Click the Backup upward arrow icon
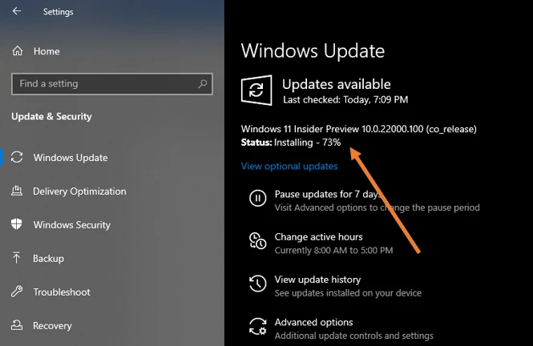 [16, 258]
